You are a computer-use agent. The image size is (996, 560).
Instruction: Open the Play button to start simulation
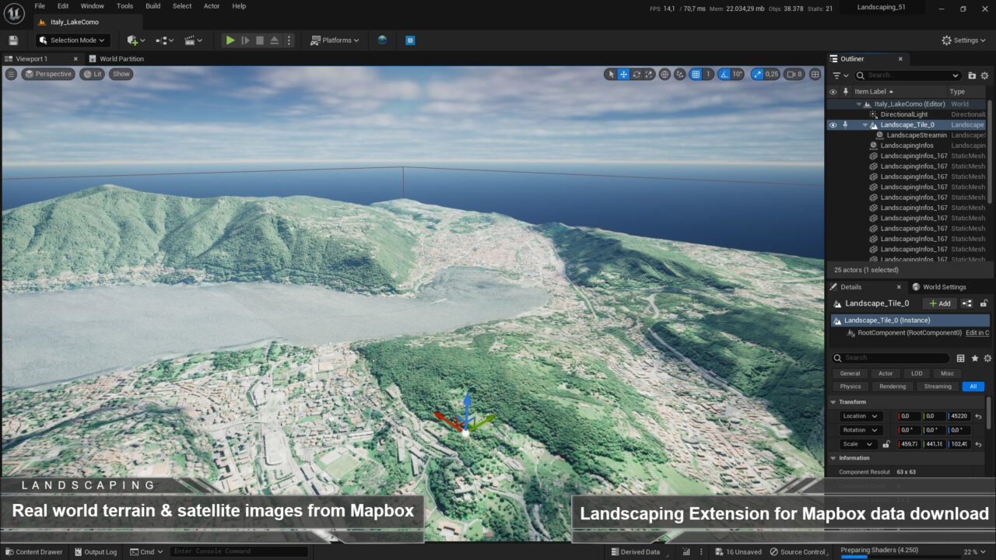[x=229, y=40]
